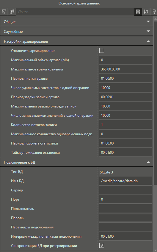The image size is (157, 252).
Task: Select the Максимальное время хранения label
Action: click(37, 69)
